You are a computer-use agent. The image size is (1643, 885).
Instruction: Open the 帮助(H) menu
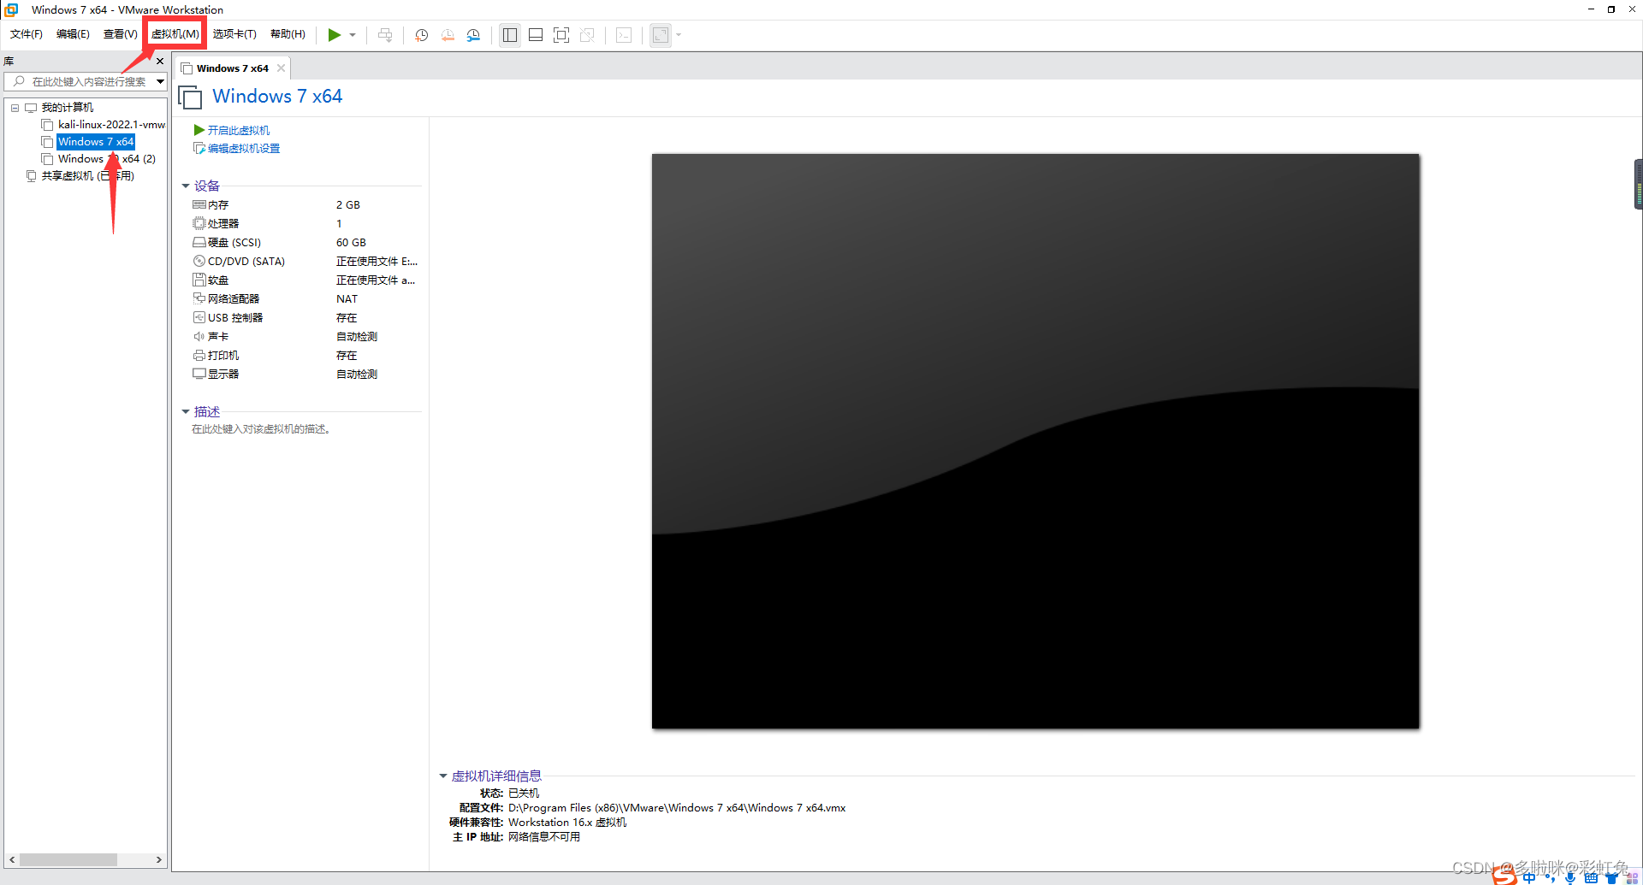coord(288,34)
